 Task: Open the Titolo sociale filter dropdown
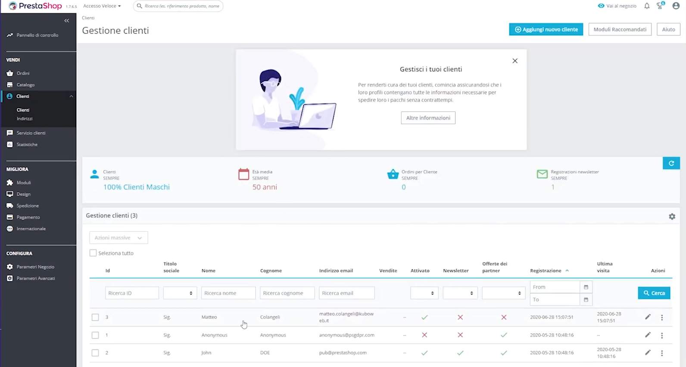[x=180, y=293]
